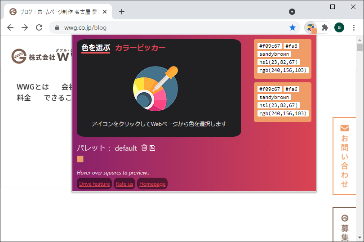Viewport: 364px width, 242px height.
Task: Open the Chrome three-dot menu
Action: point(354,27)
